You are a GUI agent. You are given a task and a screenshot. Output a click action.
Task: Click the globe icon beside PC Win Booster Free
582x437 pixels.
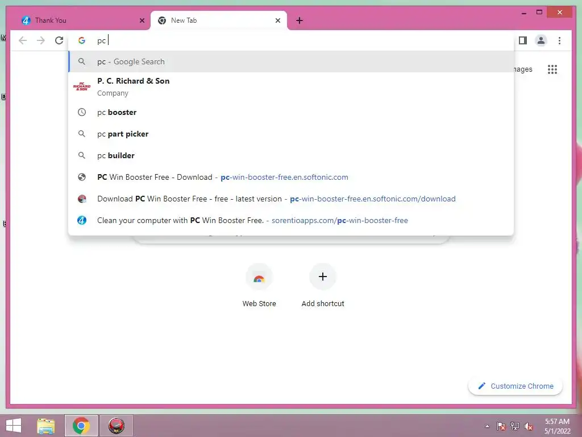click(82, 177)
